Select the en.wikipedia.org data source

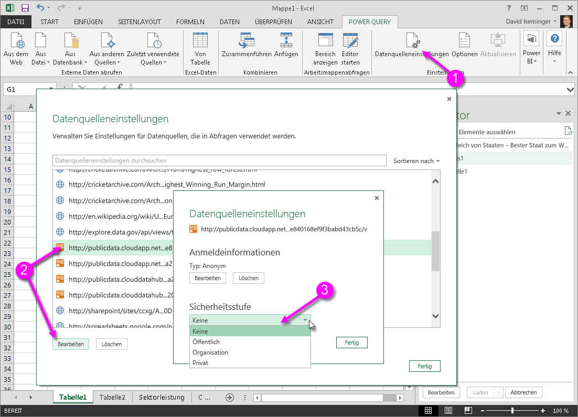coord(113,216)
